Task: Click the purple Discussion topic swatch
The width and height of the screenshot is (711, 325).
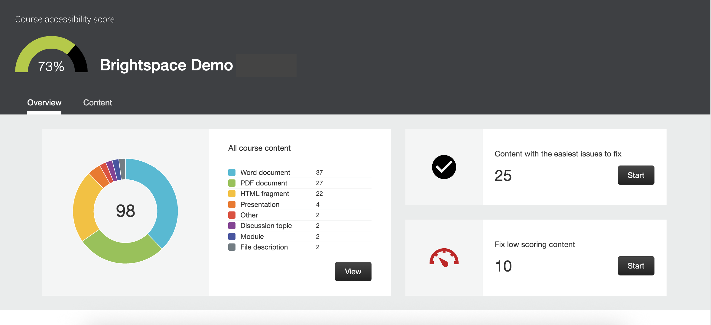Action: [x=232, y=226]
